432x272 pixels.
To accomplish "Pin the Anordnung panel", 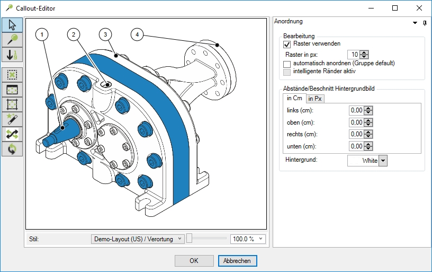I will tap(425, 23).
